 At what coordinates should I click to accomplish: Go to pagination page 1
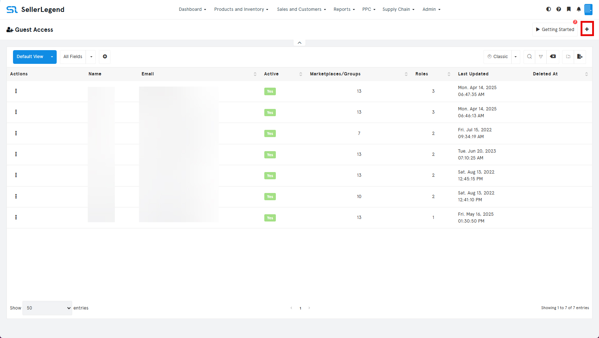coord(300,308)
